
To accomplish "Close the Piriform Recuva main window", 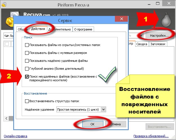I will (x=169, y=3).
